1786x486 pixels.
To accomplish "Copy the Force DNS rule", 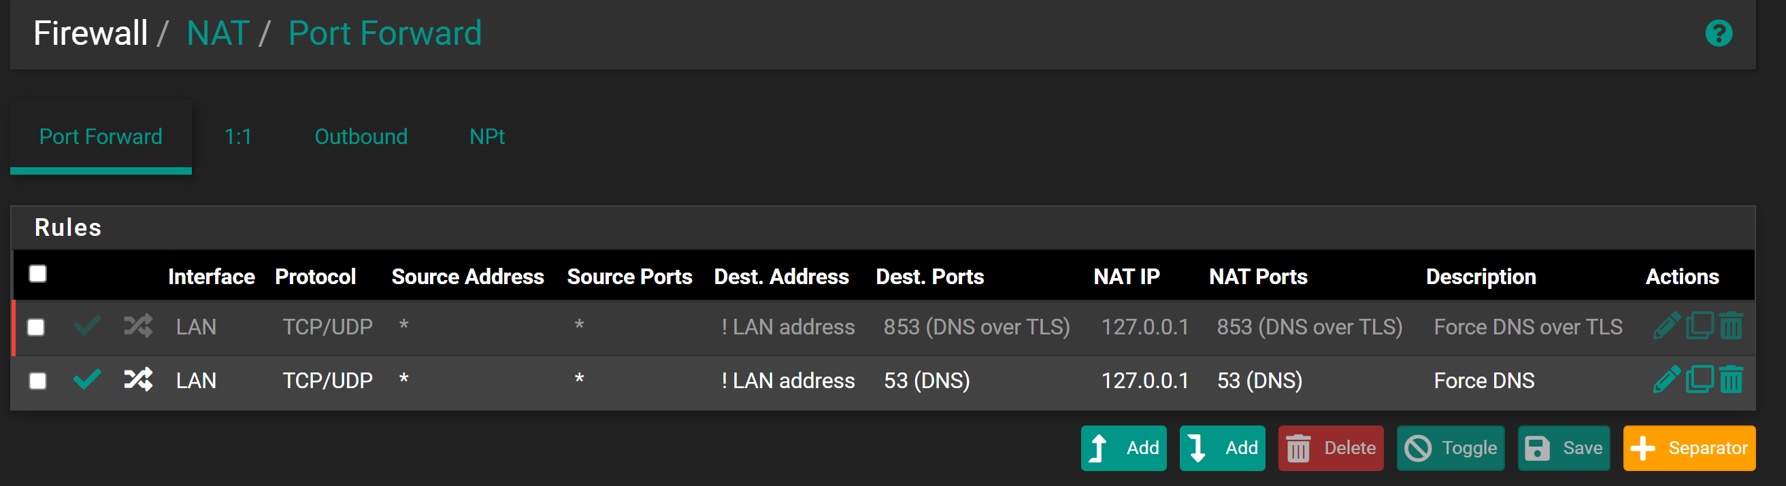I will coord(1699,379).
